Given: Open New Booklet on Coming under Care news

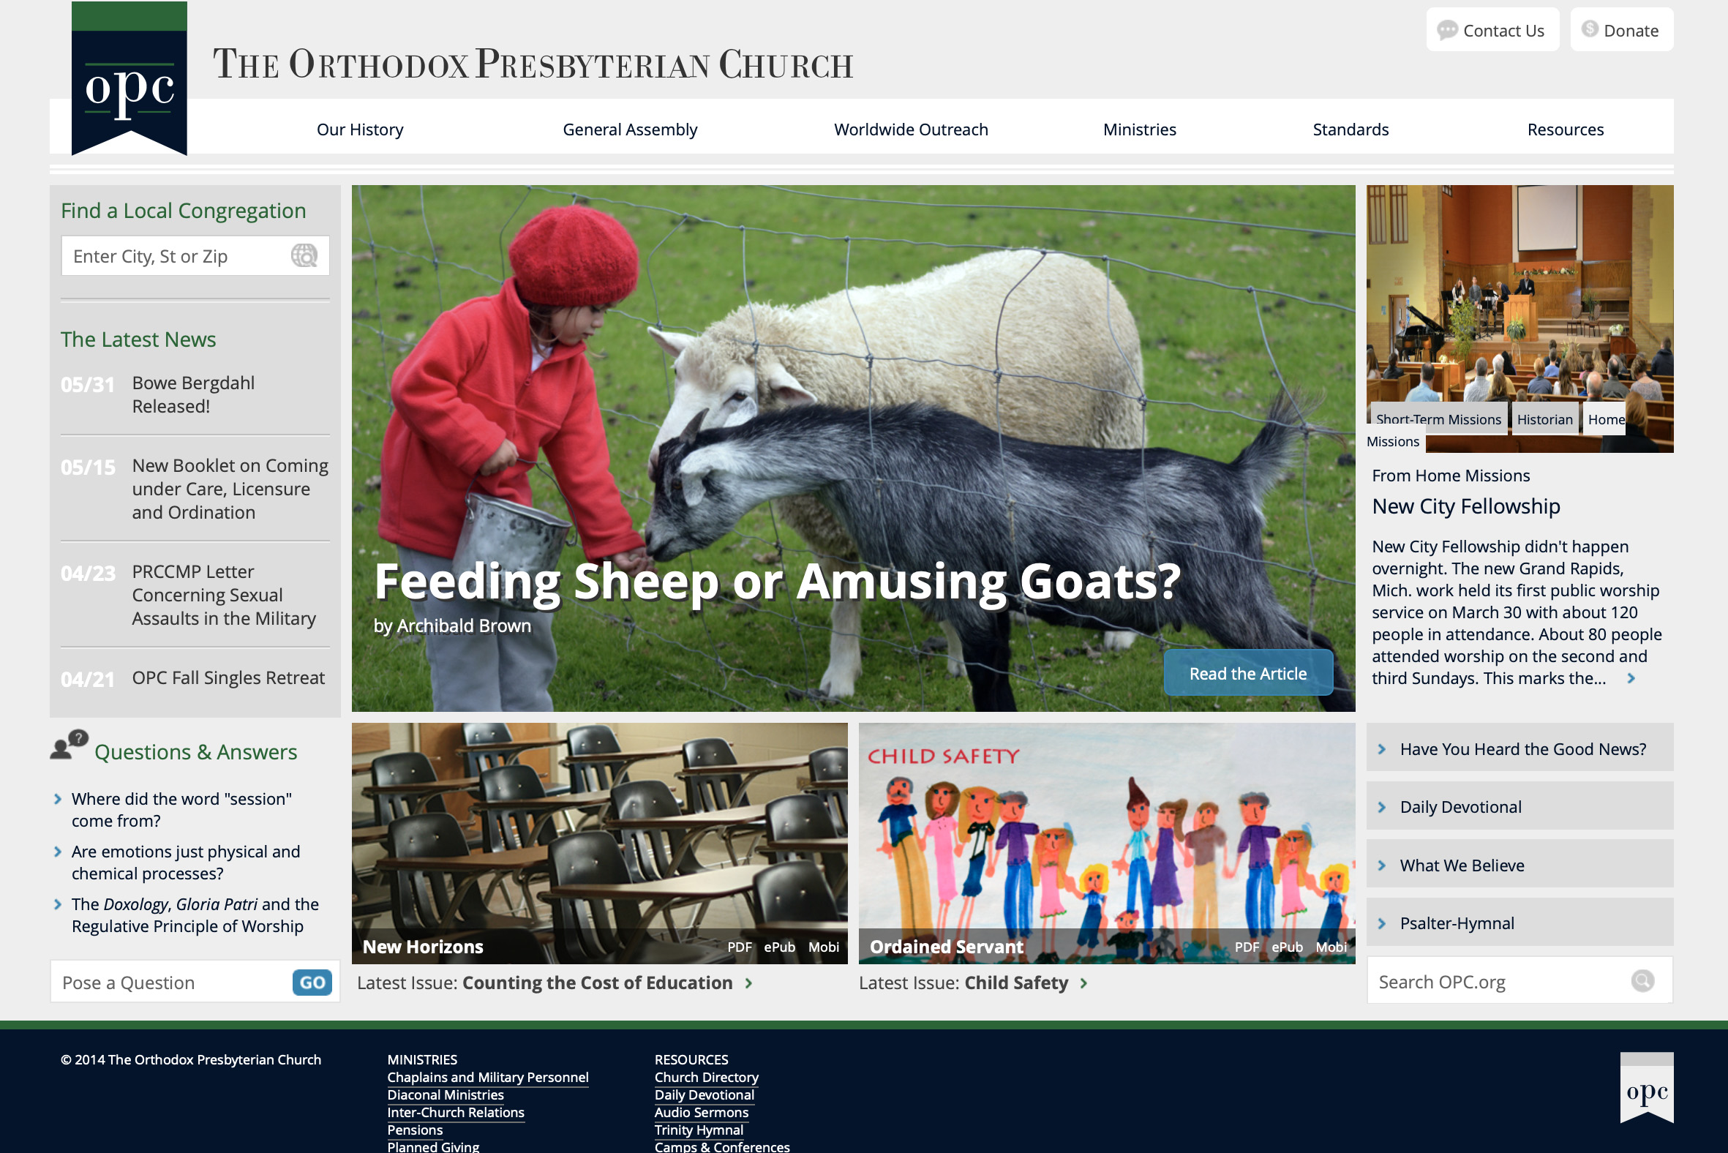Looking at the screenshot, I should pyautogui.click(x=230, y=488).
